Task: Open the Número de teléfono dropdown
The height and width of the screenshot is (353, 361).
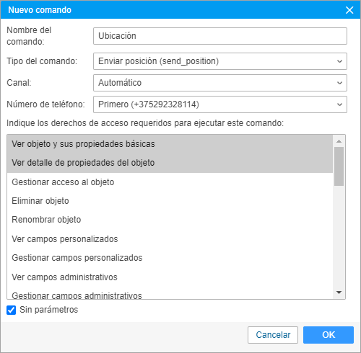Action: click(x=220, y=104)
